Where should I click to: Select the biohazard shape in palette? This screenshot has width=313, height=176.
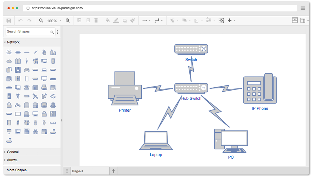click(35, 131)
